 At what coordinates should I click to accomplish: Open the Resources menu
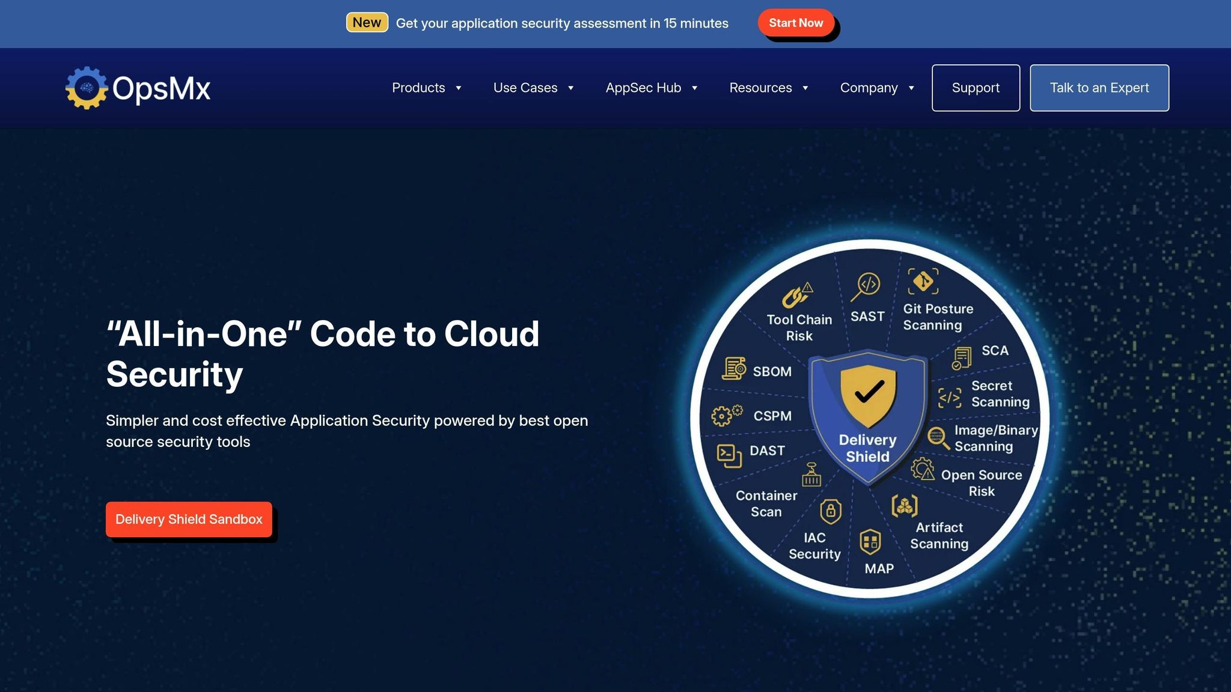[x=760, y=88]
